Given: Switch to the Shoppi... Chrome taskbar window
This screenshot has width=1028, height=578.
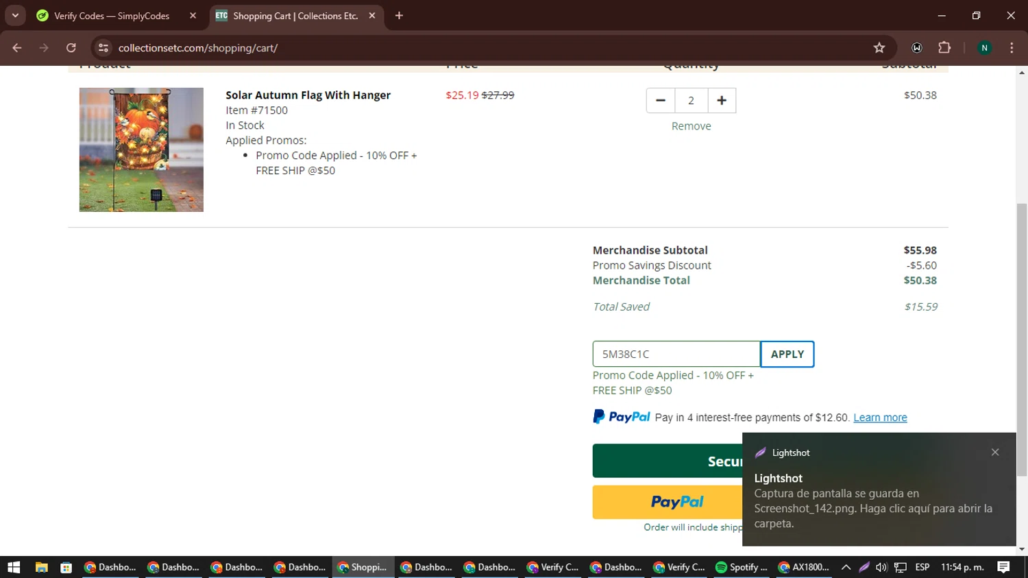Looking at the screenshot, I should 363,567.
